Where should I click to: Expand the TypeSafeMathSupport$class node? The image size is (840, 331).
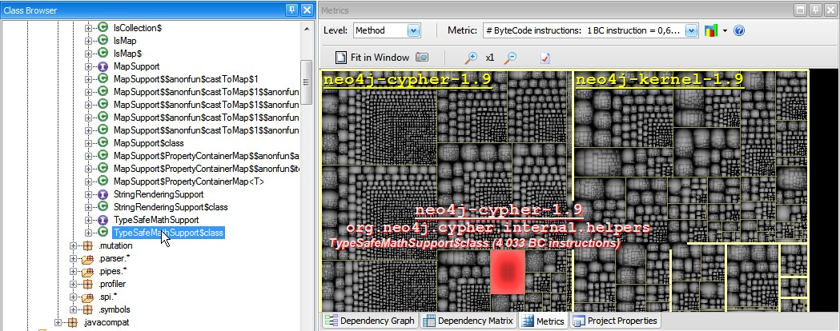[88, 233]
